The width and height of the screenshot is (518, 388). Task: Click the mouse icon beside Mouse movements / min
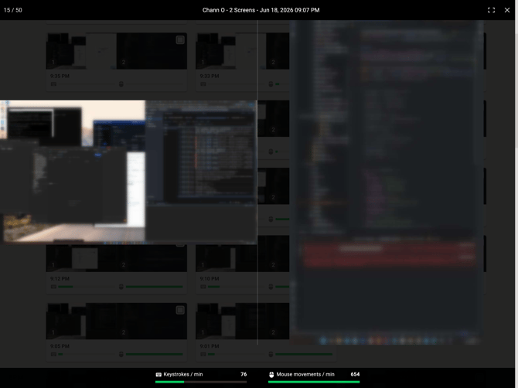click(x=271, y=374)
